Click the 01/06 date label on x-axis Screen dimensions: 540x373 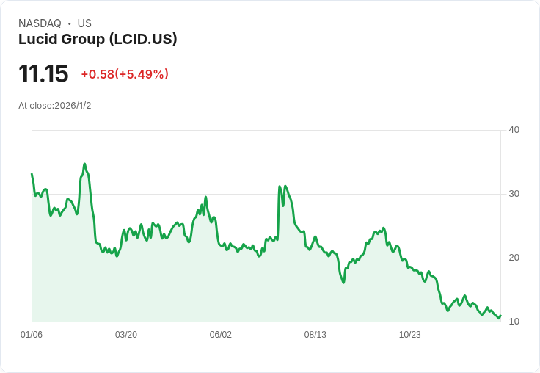point(32,334)
